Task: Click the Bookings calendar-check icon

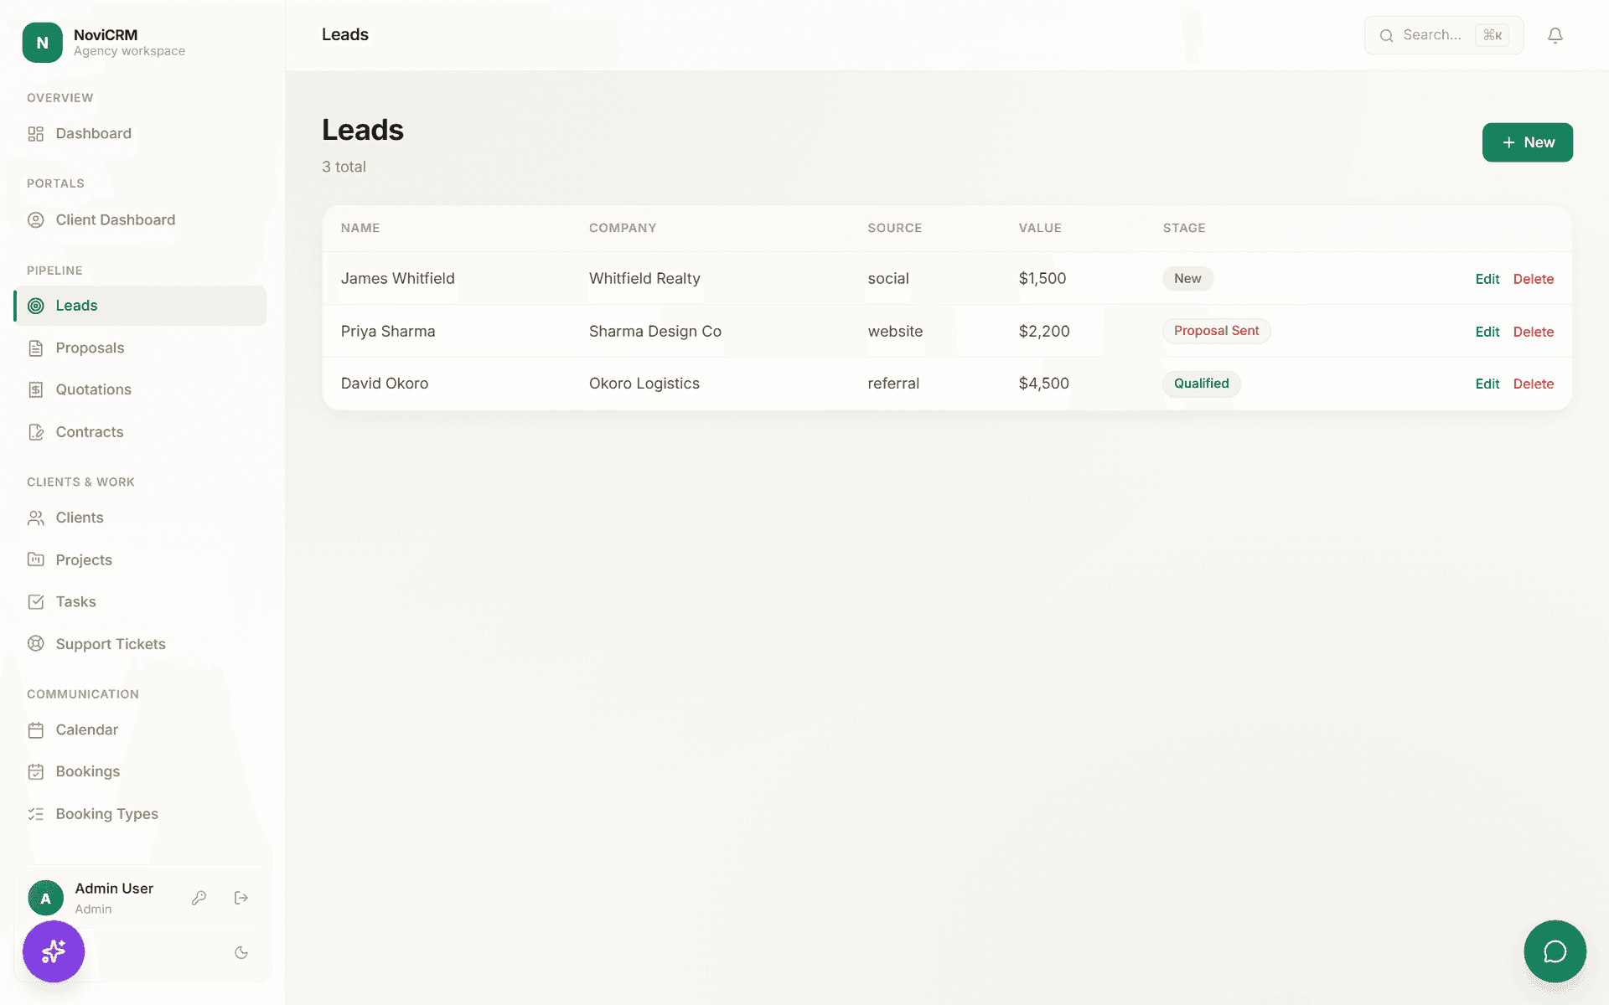Action: pos(35,772)
